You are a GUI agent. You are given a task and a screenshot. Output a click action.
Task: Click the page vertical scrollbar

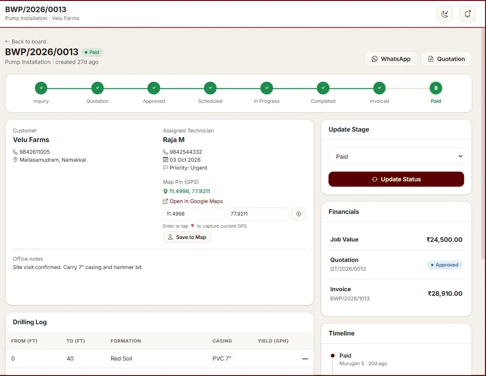click(483, 143)
